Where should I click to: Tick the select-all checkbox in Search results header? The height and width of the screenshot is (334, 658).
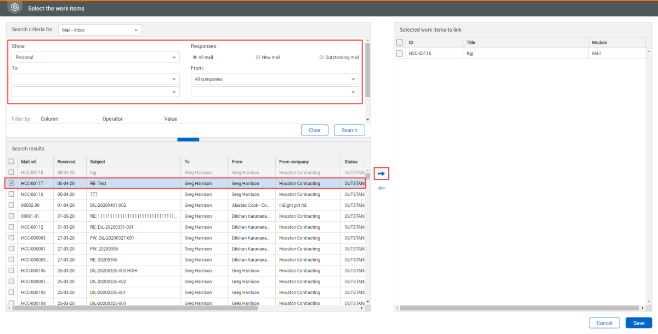click(x=11, y=162)
